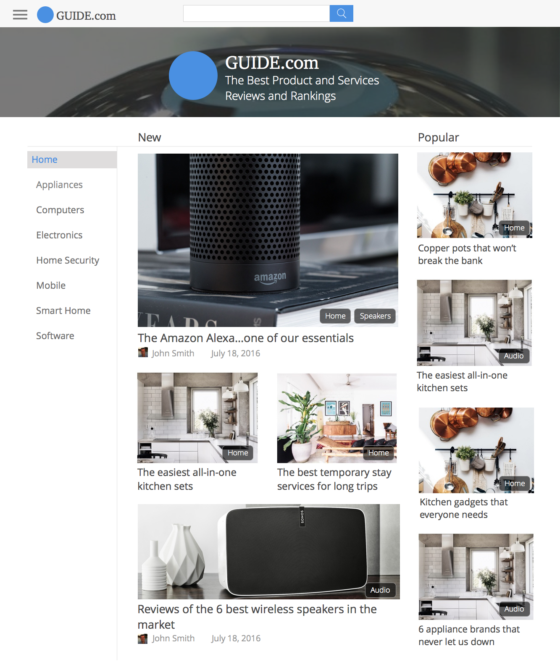
Task: Click author John Smith under the Amazon Alexa article
Action: pyautogui.click(x=173, y=353)
